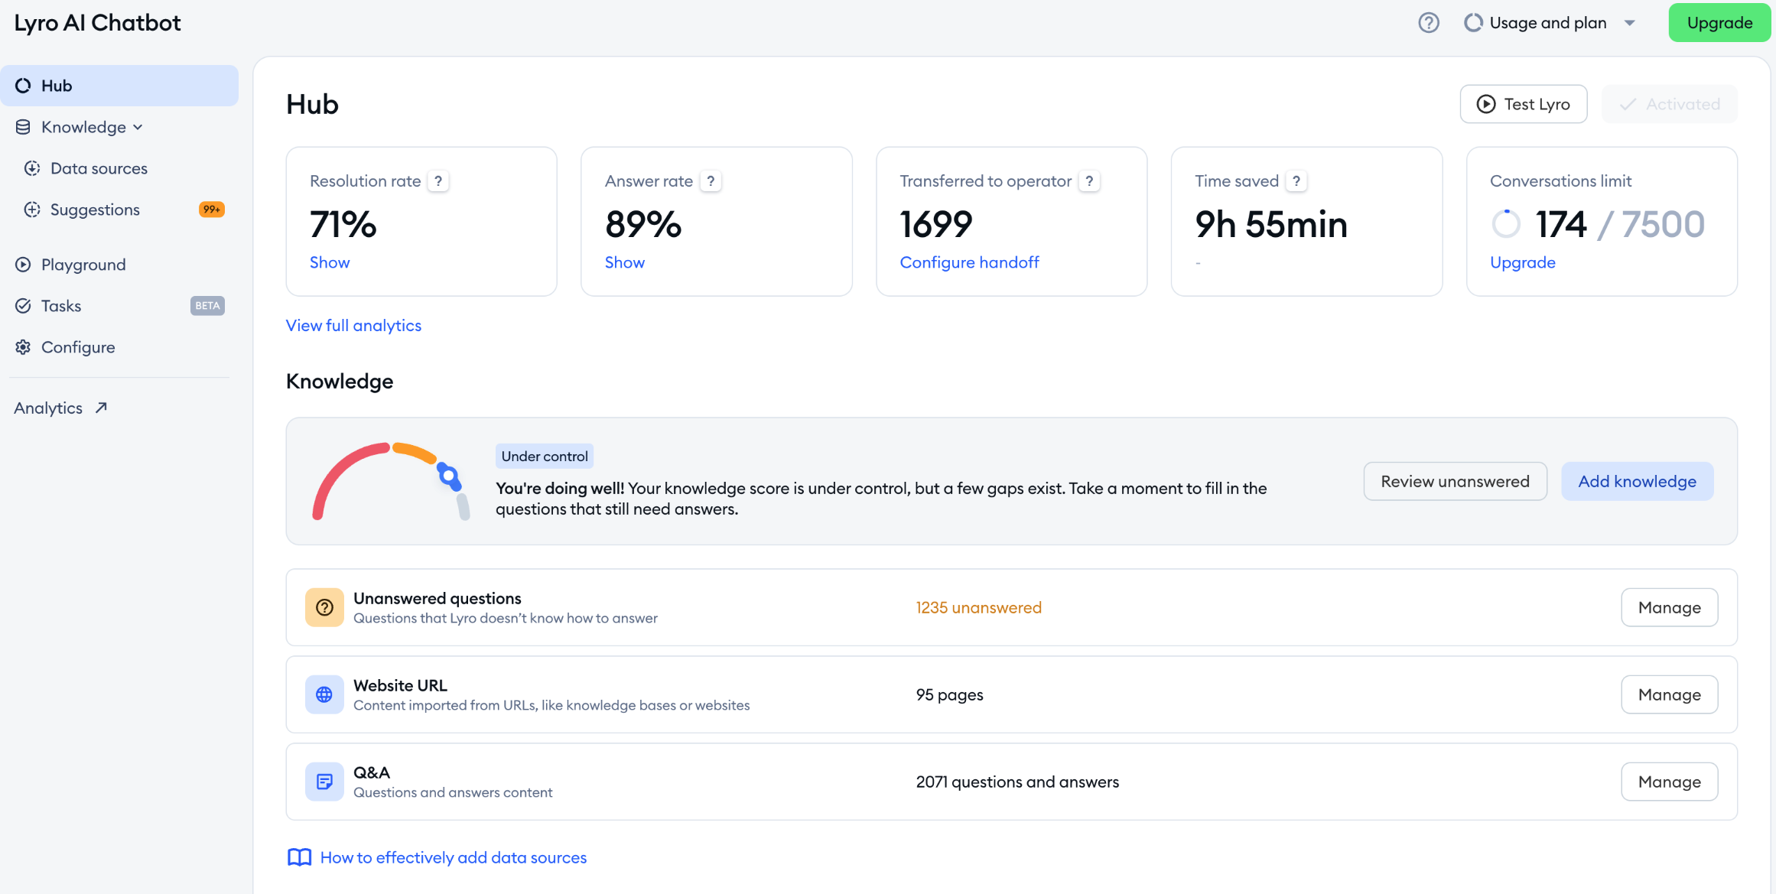Viewport: 1776px width, 894px height.
Task: Collapse the Knowledge section chevron
Action: point(138,128)
